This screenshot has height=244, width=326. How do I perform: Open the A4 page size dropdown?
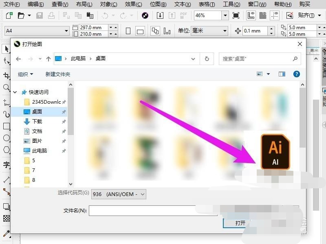point(66,31)
